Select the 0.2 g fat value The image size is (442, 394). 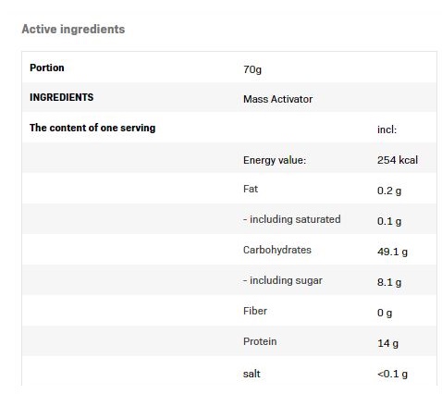[389, 191]
